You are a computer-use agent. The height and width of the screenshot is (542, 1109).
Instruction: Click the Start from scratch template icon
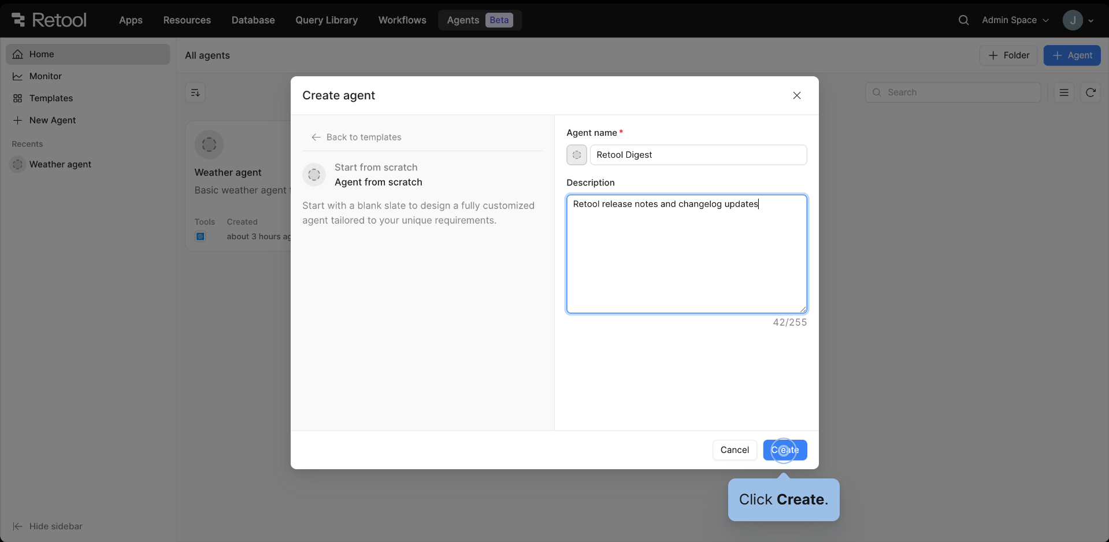pyautogui.click(x=314, y=175)
